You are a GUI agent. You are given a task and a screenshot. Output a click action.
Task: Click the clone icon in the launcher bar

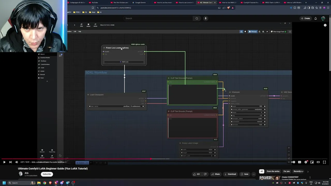[81, 25]
